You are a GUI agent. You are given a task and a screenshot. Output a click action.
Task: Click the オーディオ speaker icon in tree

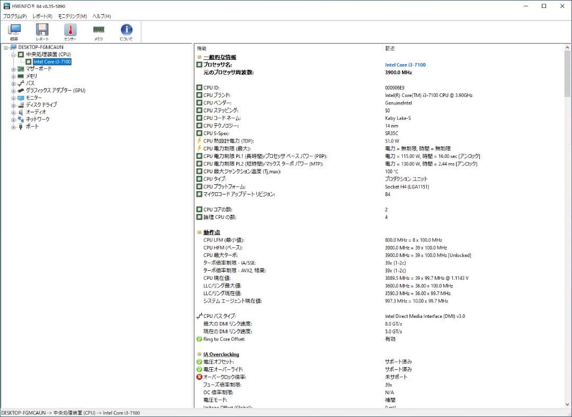pos(21,112)
